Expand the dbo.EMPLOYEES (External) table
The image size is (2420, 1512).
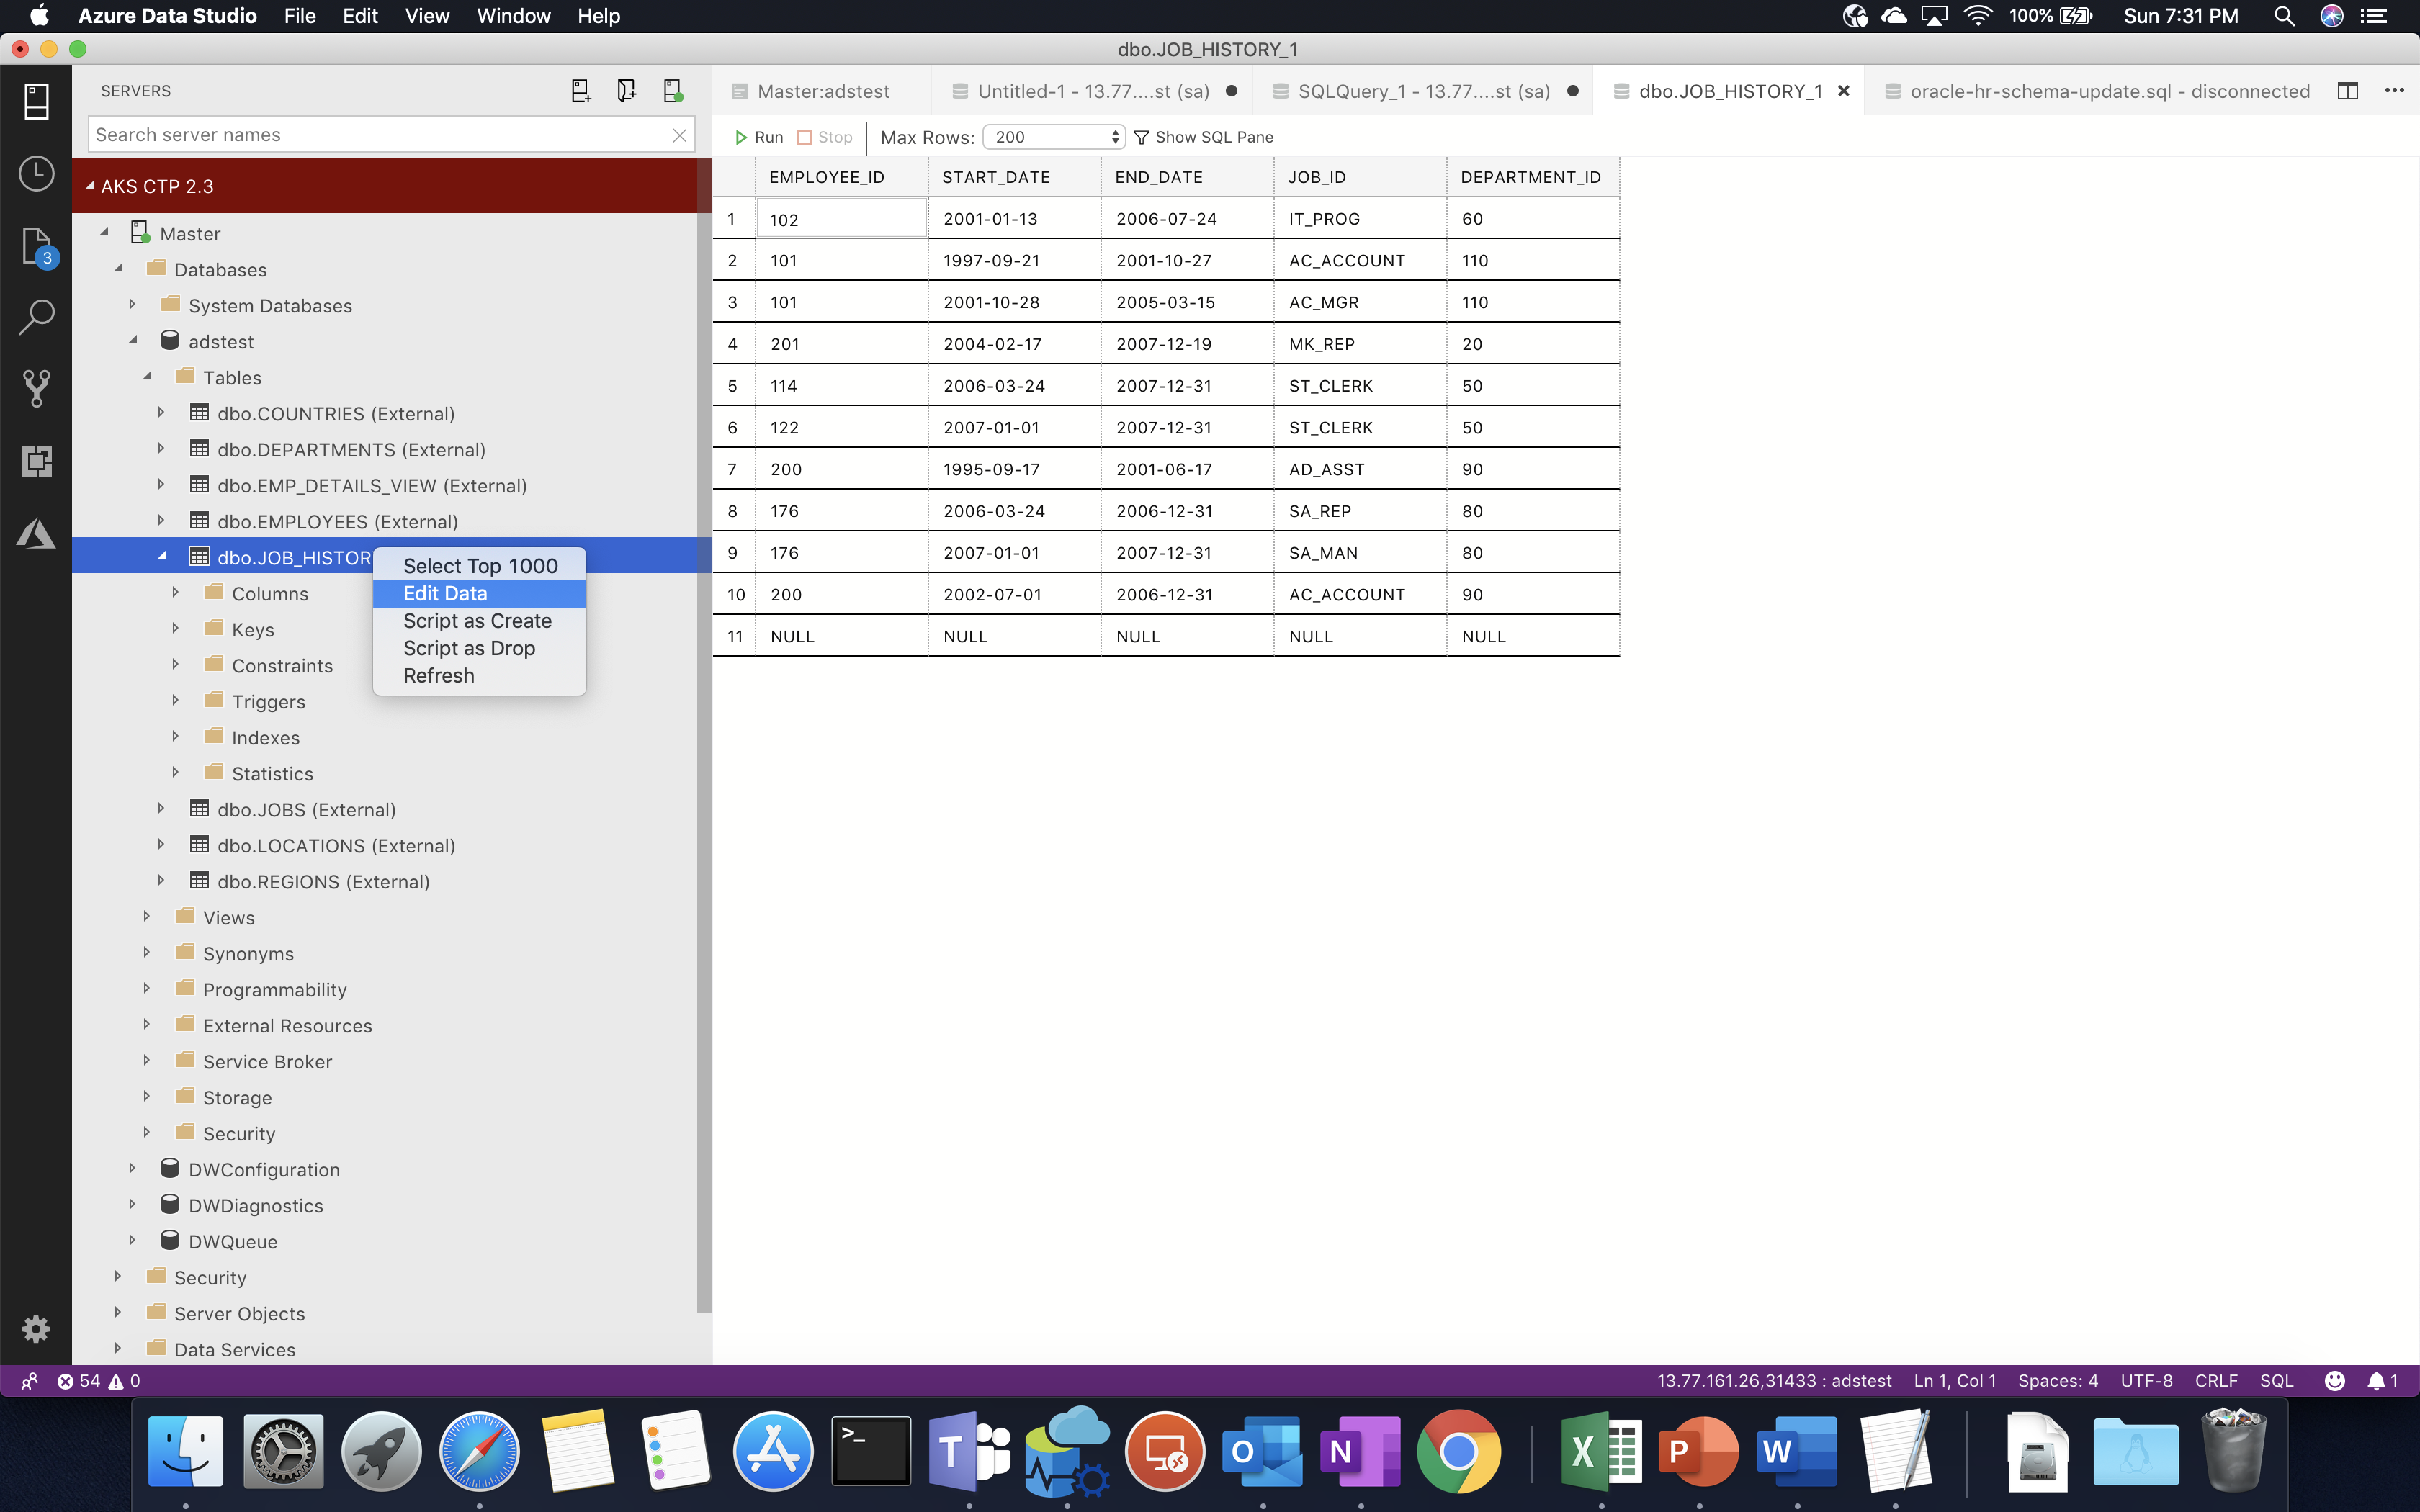coord(162,521)
